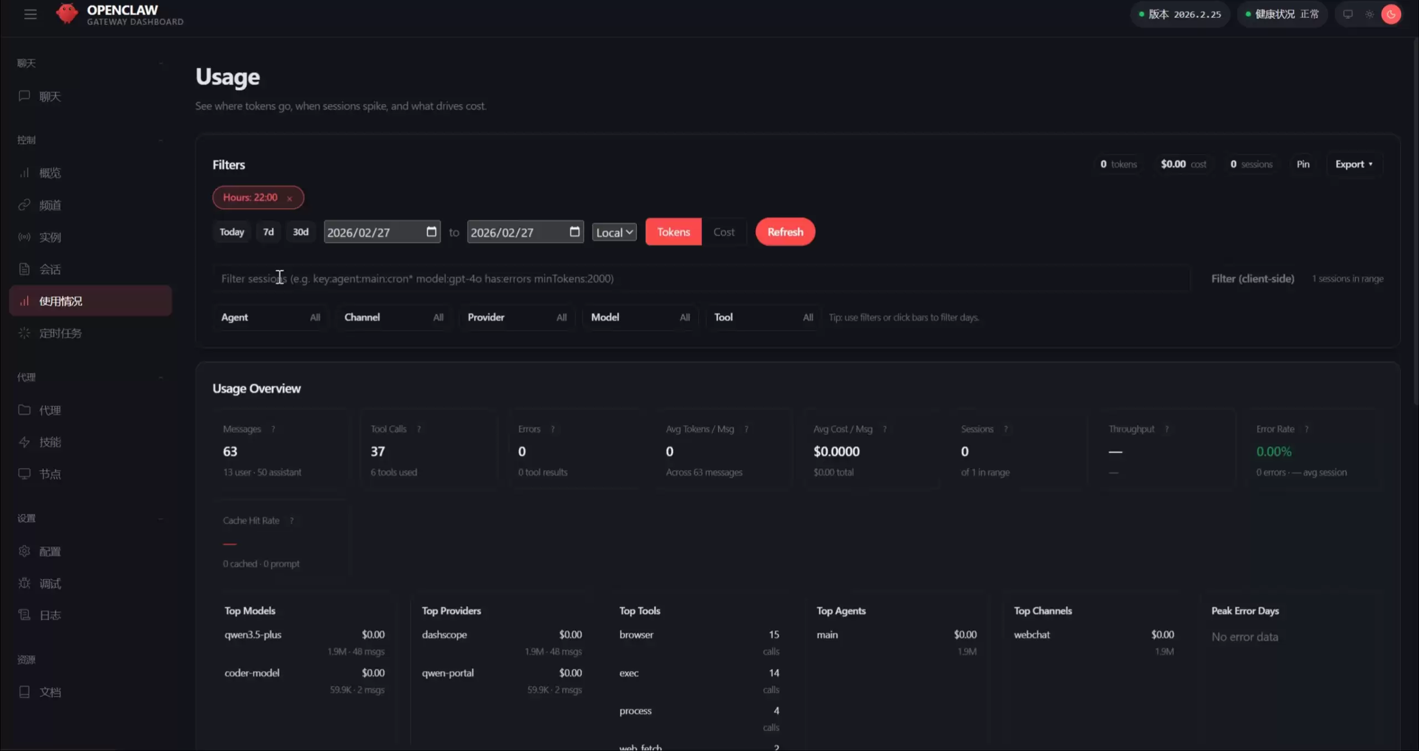The width and height of the screenshot is (1419, 751).
Task: Switch to system theme monitor icon
Action: click(1347, 14)
